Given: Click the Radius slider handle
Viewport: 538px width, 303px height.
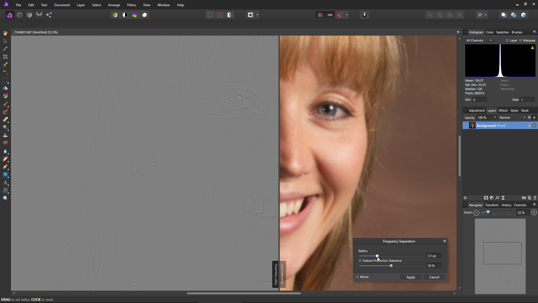Looking at the screenshot, I should pos(377,256).
